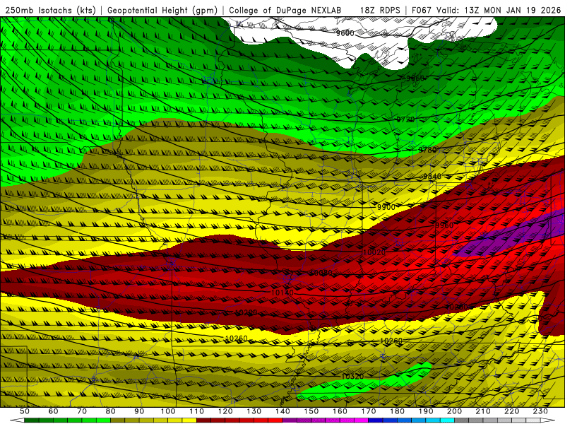
Task: Click the 120 knots color scale label
Action: click(x=225, y=411)
